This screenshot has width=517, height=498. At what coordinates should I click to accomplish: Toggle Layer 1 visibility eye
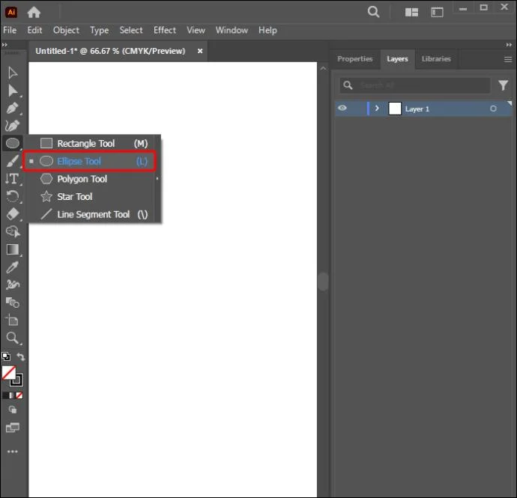pos(342,108)
